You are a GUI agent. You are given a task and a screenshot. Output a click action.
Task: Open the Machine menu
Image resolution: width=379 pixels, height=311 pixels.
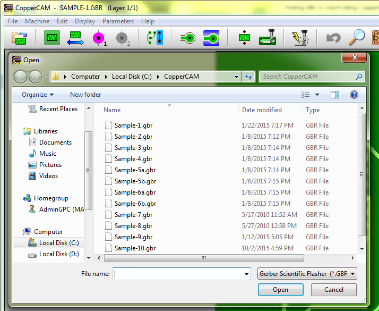(37, 21)
